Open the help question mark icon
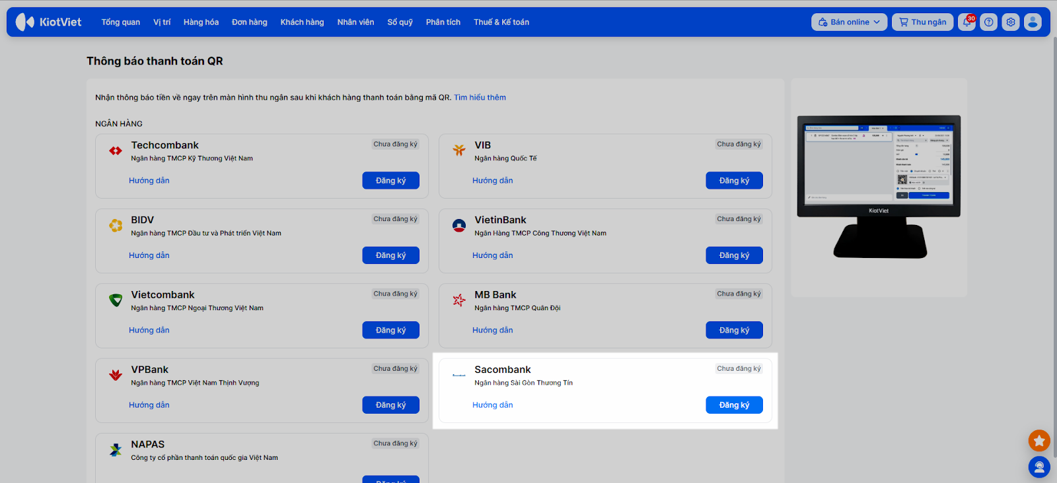This screenshot has width=1057, height=483. tap(989, 22)
